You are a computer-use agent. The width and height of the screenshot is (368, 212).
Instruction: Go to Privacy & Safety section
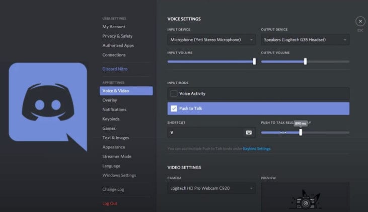(x=117, y=36)
